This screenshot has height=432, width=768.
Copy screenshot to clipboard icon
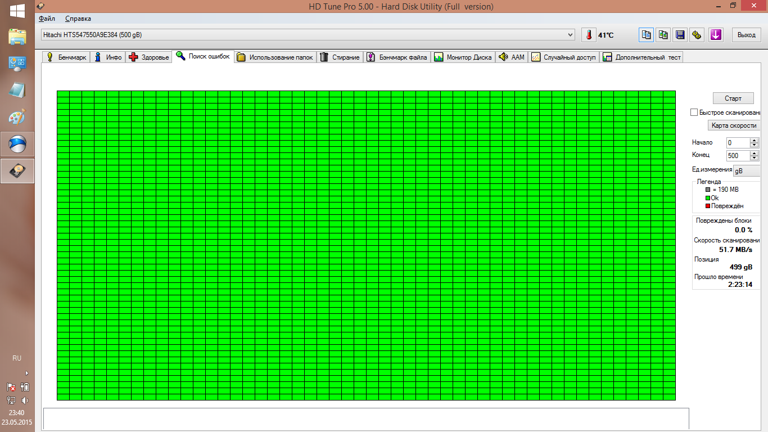663,35
